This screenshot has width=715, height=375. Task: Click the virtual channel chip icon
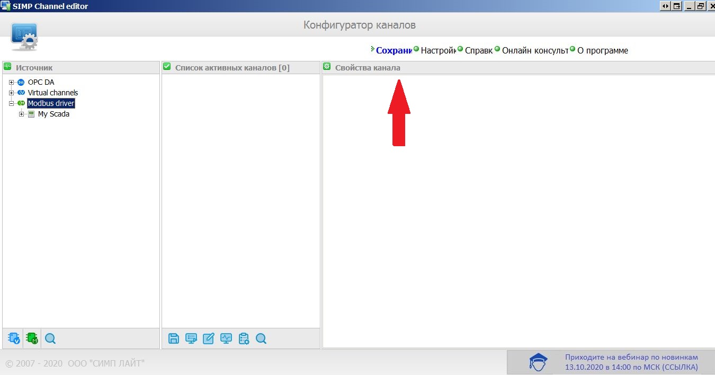14,338
